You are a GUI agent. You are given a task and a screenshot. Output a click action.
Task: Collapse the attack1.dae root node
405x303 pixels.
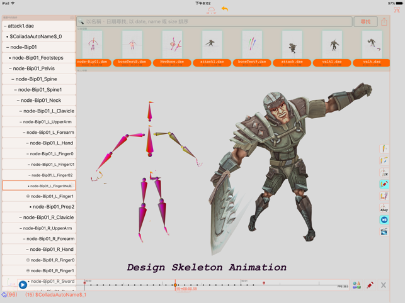5,26
